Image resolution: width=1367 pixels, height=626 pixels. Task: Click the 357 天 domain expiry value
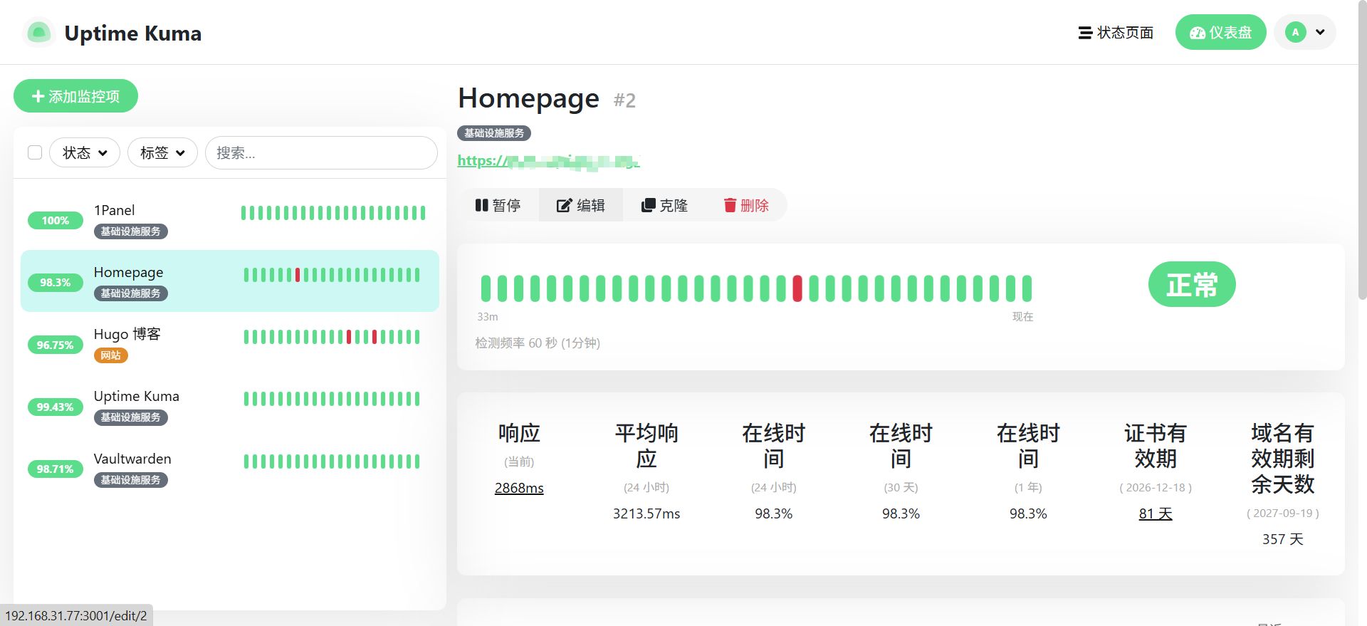1283,539
